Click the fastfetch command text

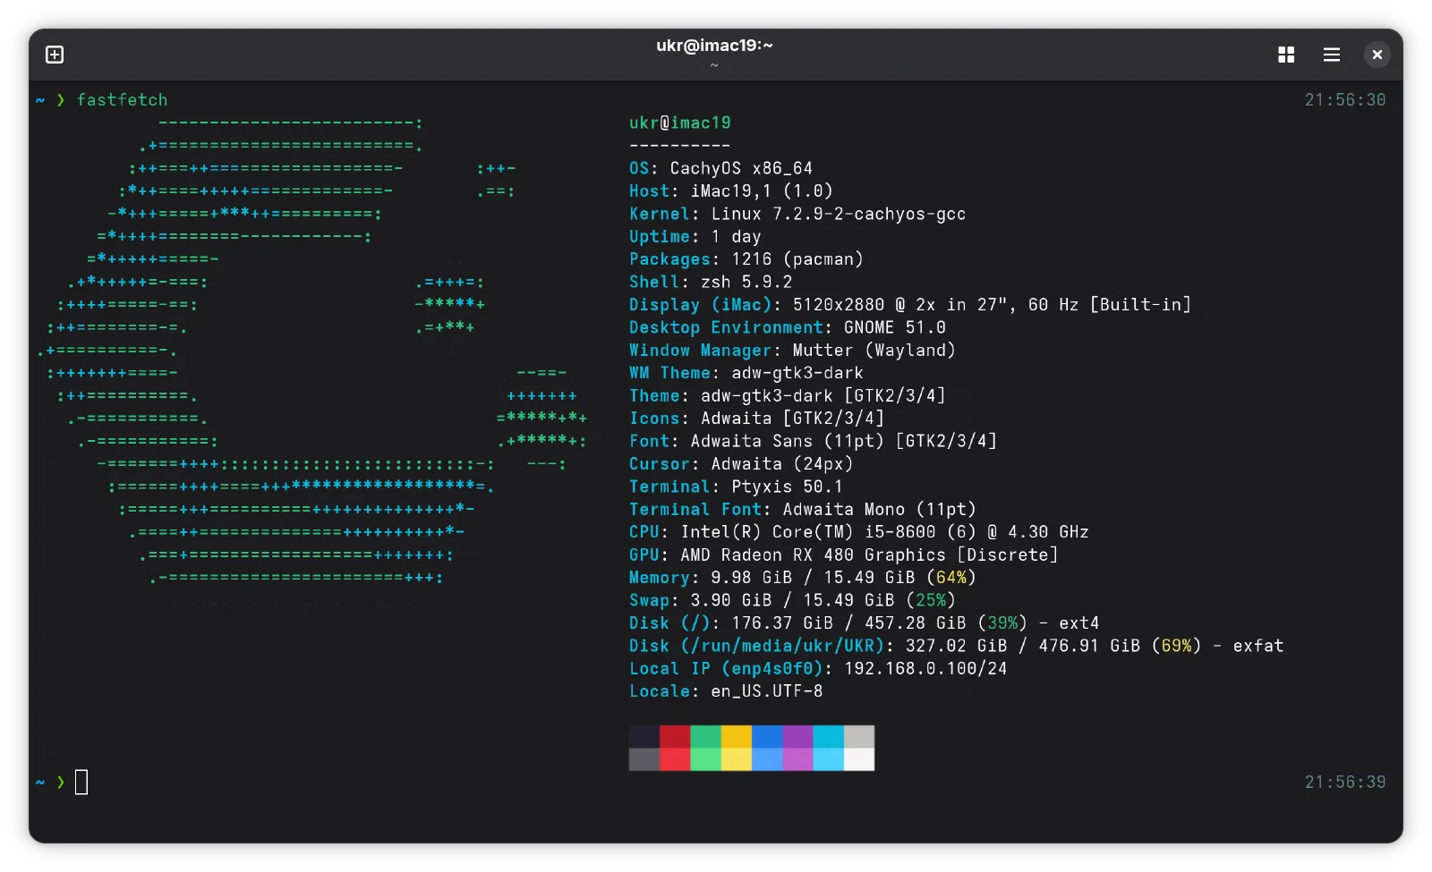click(x=122, y=100)
